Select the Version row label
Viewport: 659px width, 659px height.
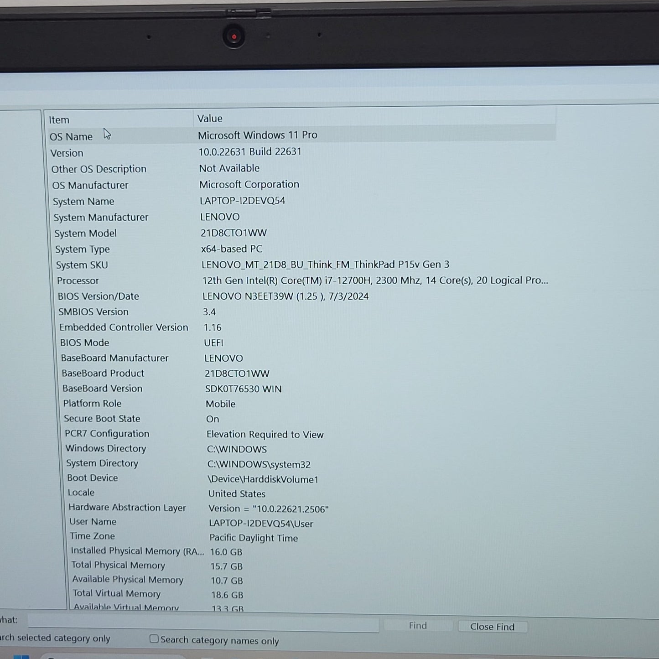coord(67,153)
